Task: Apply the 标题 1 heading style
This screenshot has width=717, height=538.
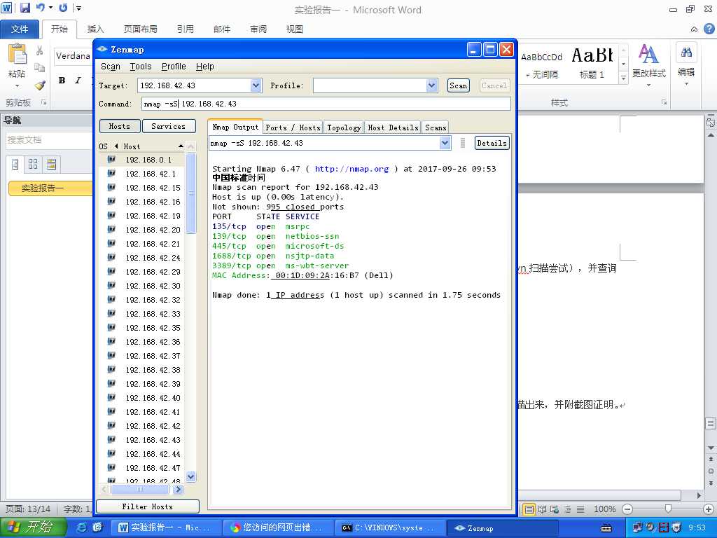Action: (x=592, y=62)
